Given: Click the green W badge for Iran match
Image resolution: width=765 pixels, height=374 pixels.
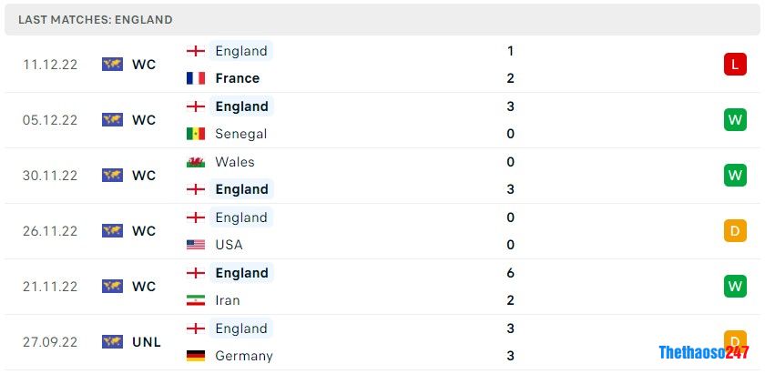Looking at the screenshot, I should (x=735, y=286).
